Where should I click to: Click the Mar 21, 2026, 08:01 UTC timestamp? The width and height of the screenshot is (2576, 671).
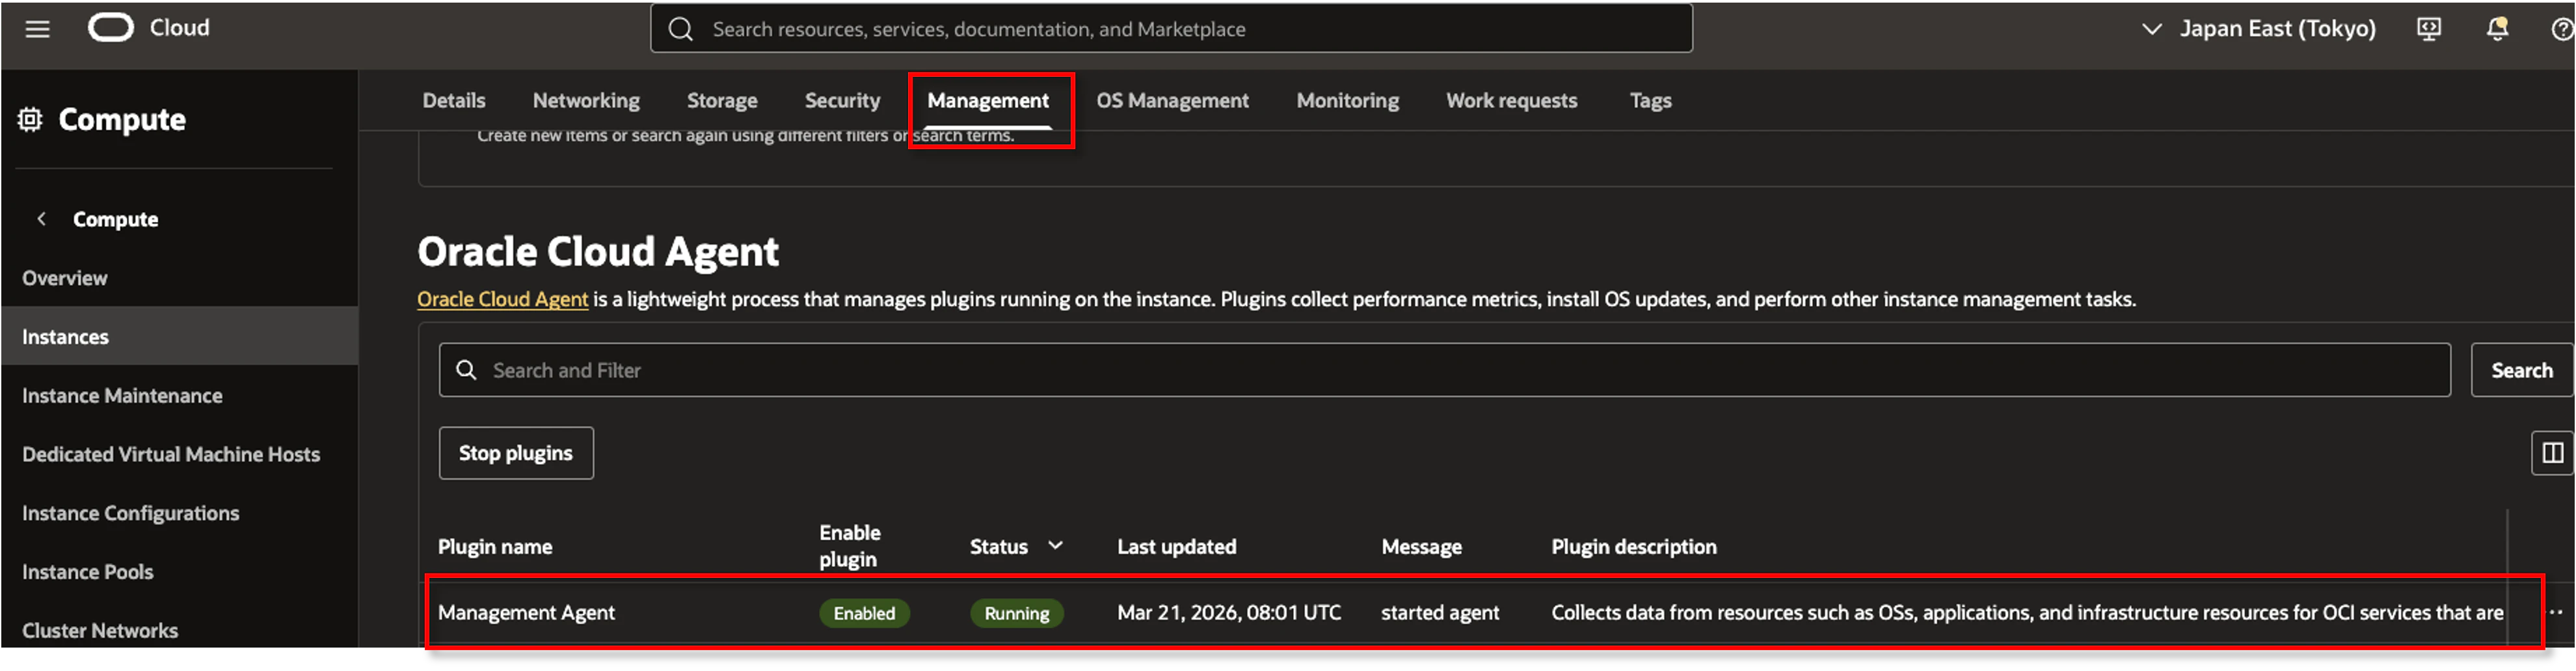click(x=1229, y=612)
